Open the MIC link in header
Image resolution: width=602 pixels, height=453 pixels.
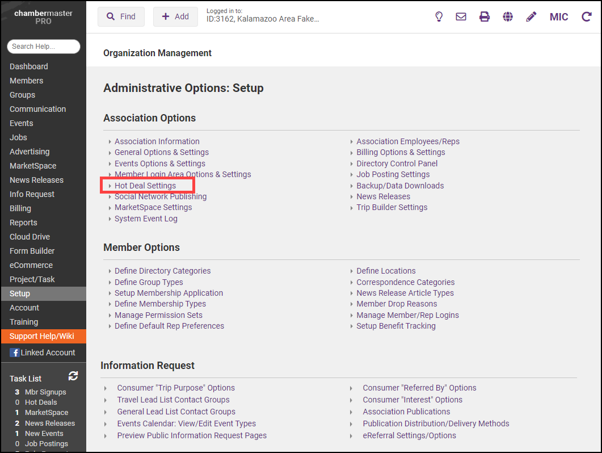coord(559,17)
